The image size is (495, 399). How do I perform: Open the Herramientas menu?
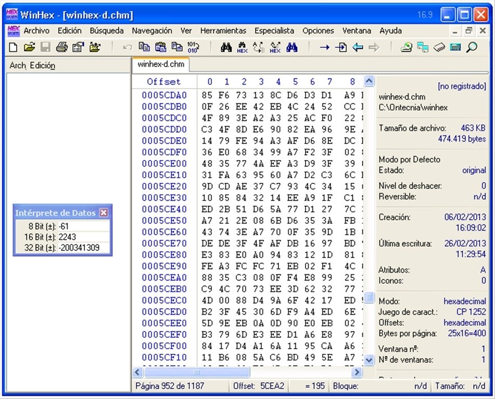pos(223,31)
